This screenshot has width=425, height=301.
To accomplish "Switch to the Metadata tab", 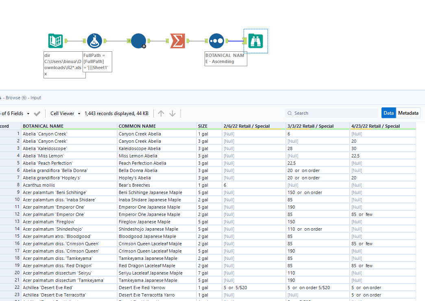I will 408,113.
